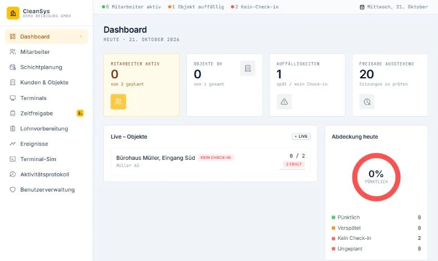Click the Kunden & Objekte building icon
The width and height of the screenshot is (438, 261).
click(x=13, y=82)
